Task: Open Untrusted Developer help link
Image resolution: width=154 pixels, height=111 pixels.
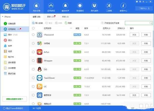Action: [110, 23]
